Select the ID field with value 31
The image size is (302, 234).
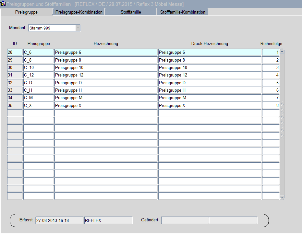pos(15,75)
